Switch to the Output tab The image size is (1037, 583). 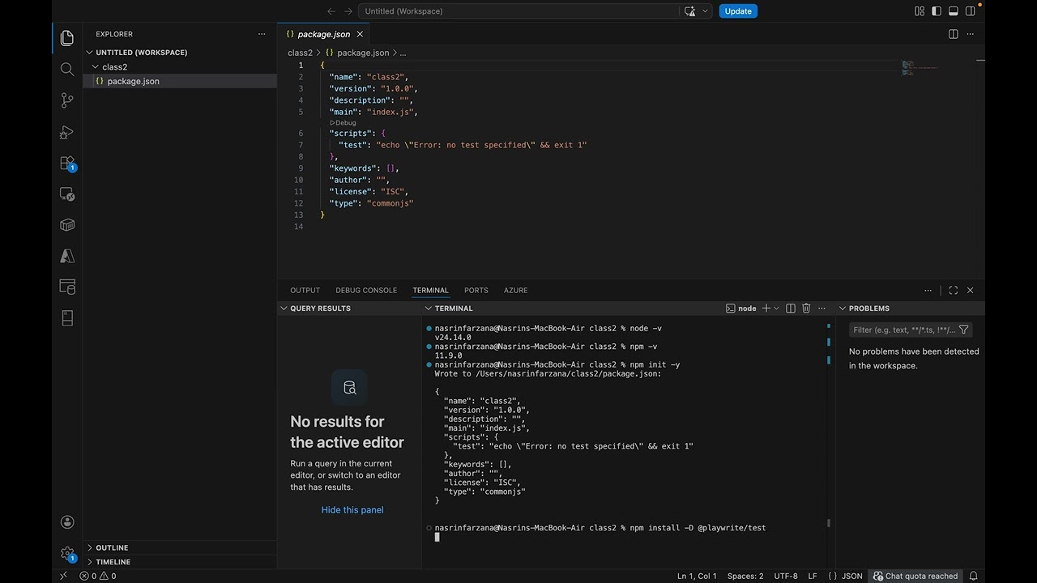pos(305,290)
